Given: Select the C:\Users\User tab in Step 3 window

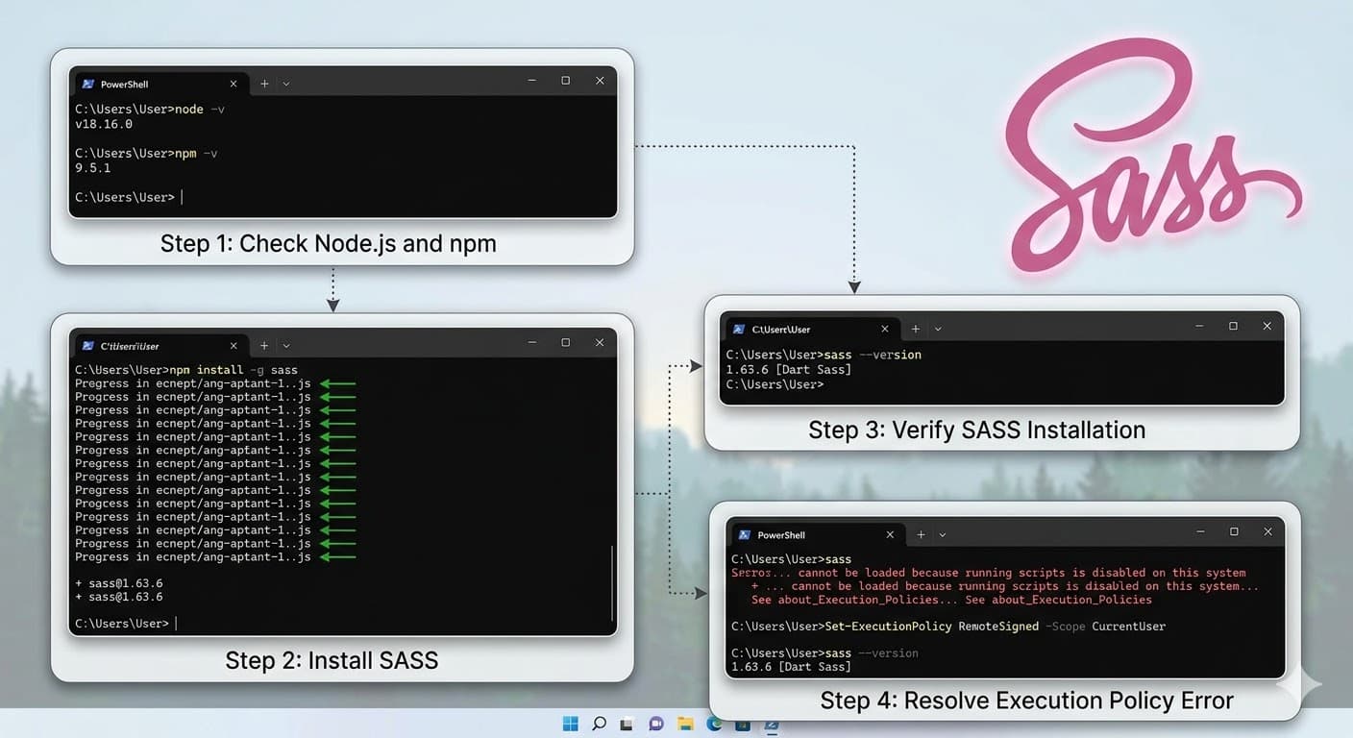Looking at the screenshot, I should click(x=812, y=329).
